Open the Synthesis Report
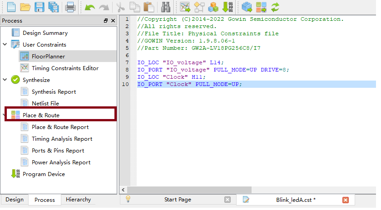Screen dimensions: 381x210 [x=54, y=92]
